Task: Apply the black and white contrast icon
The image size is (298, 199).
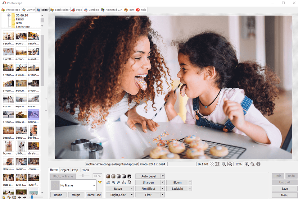Action: click(x=129, y=176)
